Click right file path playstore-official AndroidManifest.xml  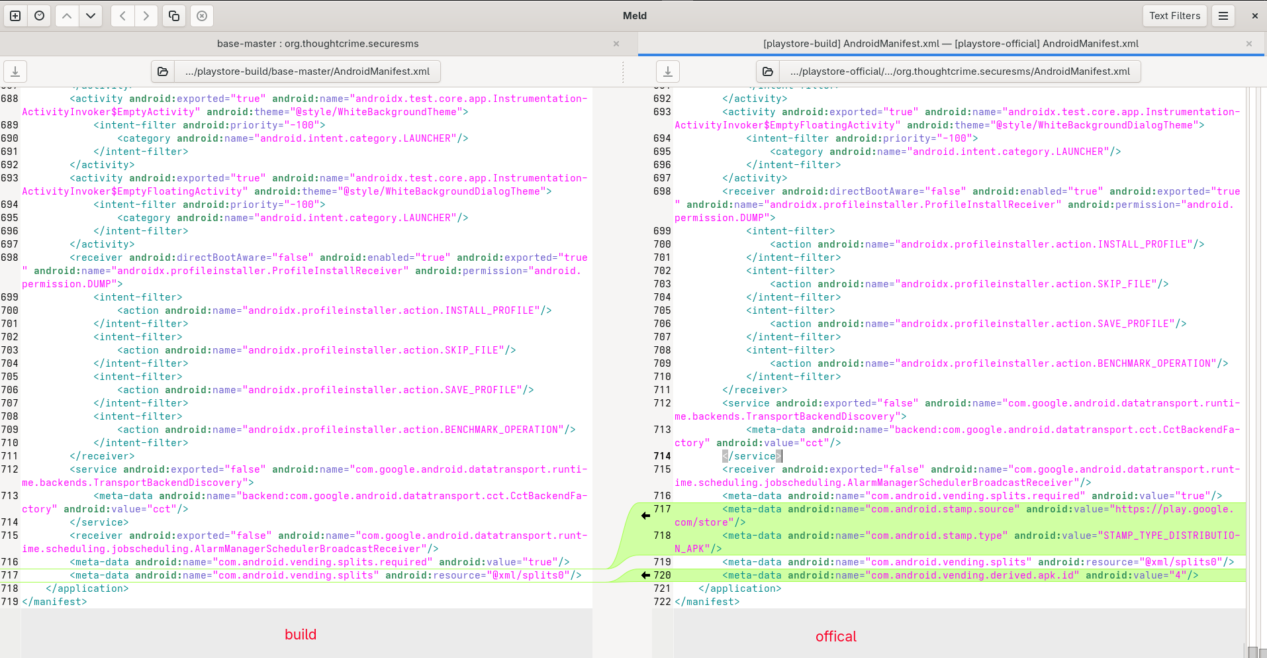(x=960, y=71)
